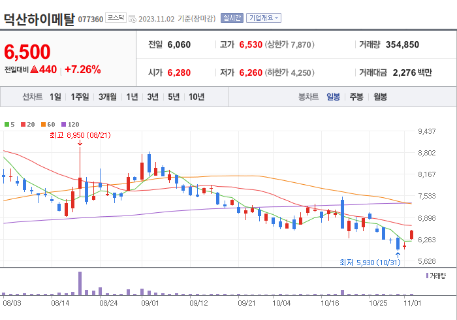Click the 08/03 date axis label
The image size is (457, 320).
point(12,303)
